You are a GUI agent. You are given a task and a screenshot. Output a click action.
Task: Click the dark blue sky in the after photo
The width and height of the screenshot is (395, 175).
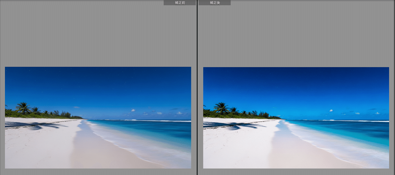tap(296, 82)
